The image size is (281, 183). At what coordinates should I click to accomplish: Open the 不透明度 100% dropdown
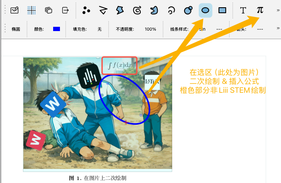[x=150, y=29]
